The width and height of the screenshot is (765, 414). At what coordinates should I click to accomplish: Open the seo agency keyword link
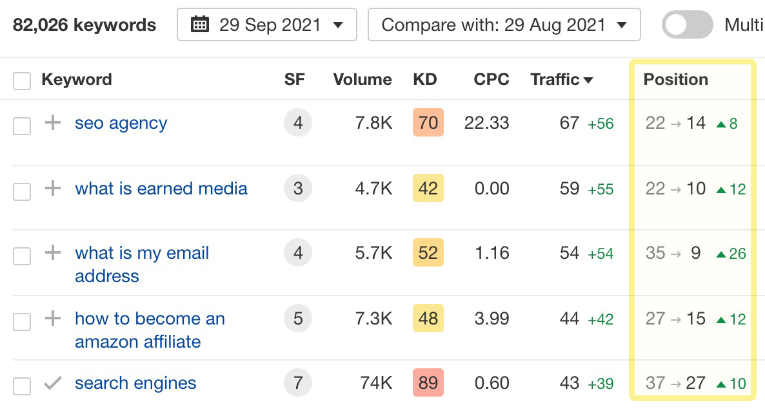click(121, 123)
